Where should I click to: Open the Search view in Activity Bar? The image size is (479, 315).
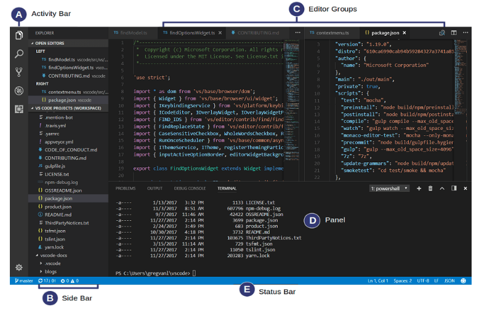[19, 54]
